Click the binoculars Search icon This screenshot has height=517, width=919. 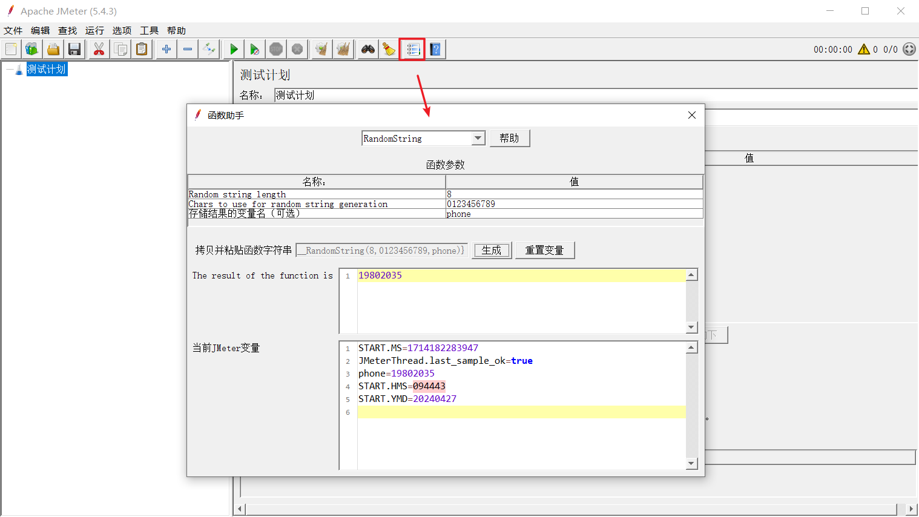368,49
